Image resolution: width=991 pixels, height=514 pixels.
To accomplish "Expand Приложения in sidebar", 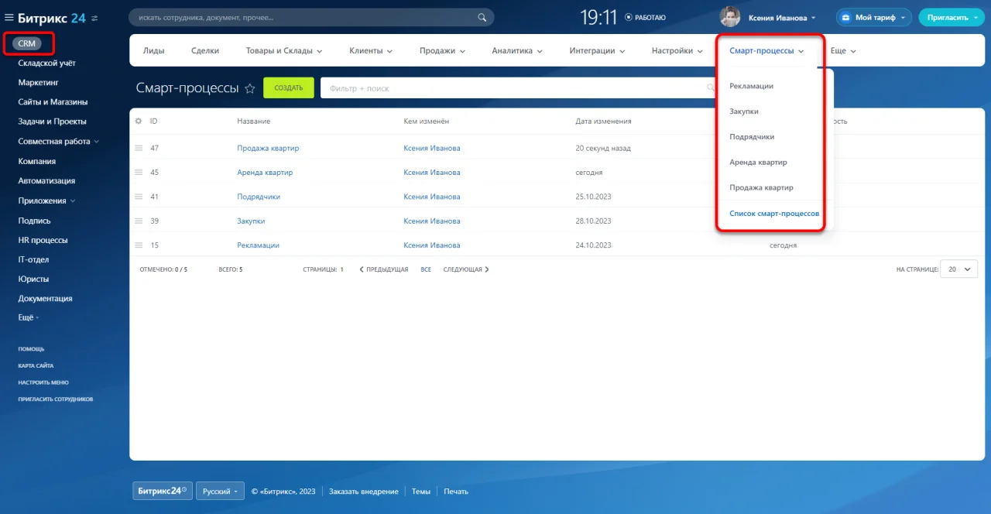I will tap(46, 200).
